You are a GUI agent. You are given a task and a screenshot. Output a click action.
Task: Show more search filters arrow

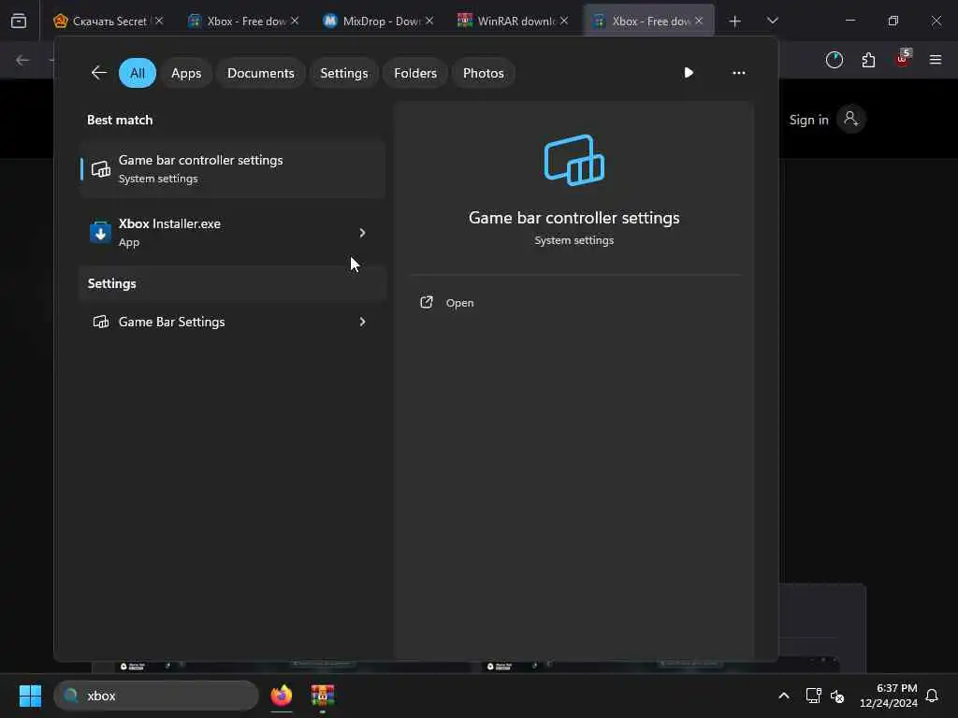point(689,73)
